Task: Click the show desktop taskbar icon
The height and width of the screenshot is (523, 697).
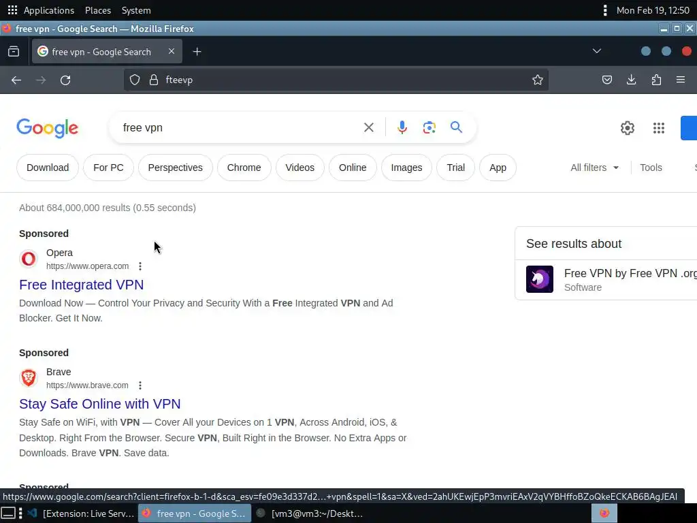Action: pos(8,513)
